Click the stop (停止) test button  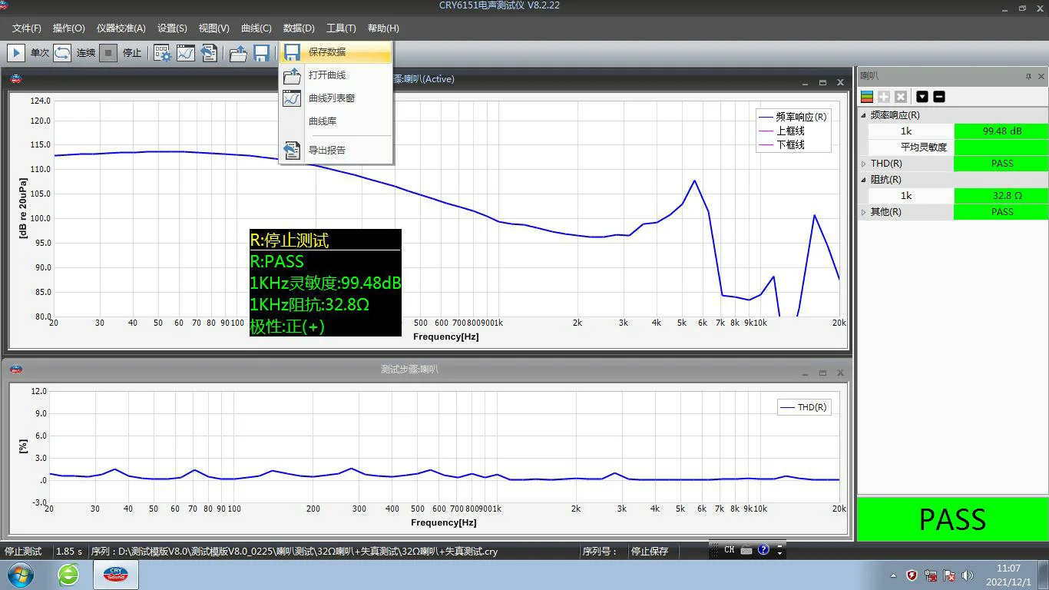pos(109,53)
